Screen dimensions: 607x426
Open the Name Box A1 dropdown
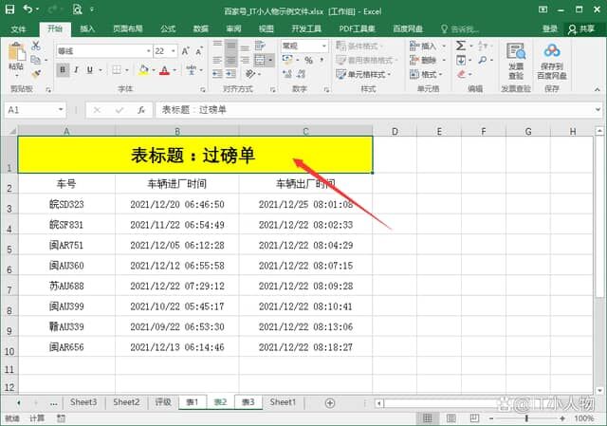click(61, 110)
